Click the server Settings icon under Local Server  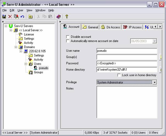(21, 38)
